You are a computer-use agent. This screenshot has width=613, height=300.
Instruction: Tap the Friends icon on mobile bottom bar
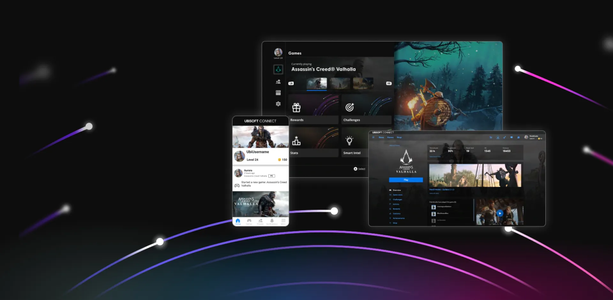[261, 221]
